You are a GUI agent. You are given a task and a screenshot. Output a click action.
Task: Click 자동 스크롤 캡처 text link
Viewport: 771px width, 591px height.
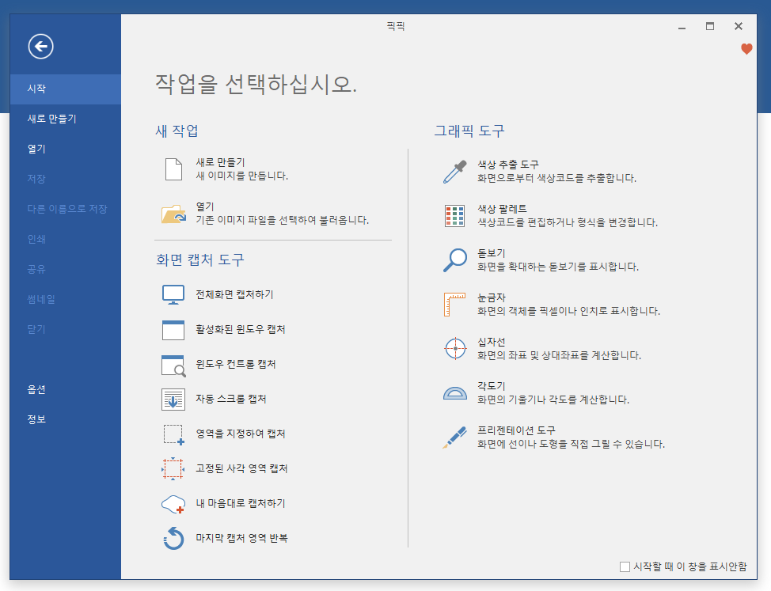230,399
